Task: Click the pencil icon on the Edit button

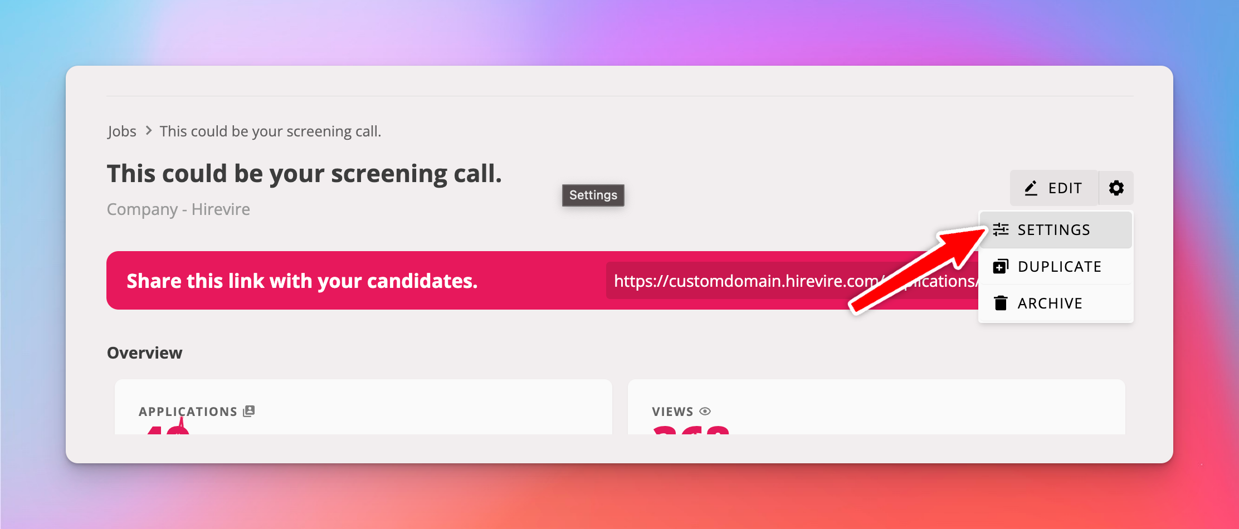Action: tap(1031, 188)
